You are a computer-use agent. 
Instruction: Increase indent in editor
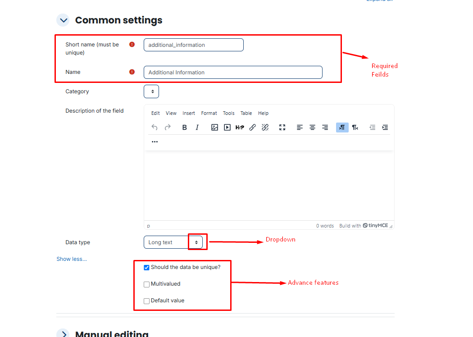coord(385,128)
